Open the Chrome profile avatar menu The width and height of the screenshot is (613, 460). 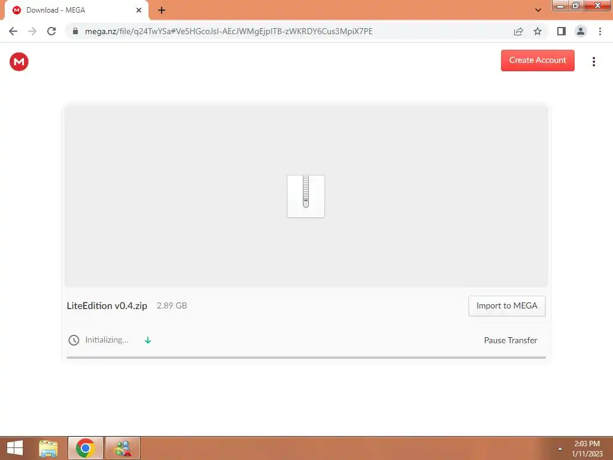[581, 31]
